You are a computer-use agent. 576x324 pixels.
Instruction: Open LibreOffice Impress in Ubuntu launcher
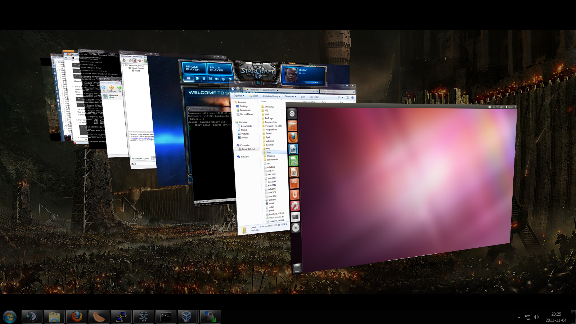pos(294,172)
